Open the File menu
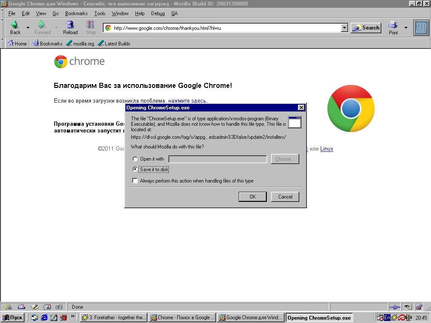 pos(12,13)
